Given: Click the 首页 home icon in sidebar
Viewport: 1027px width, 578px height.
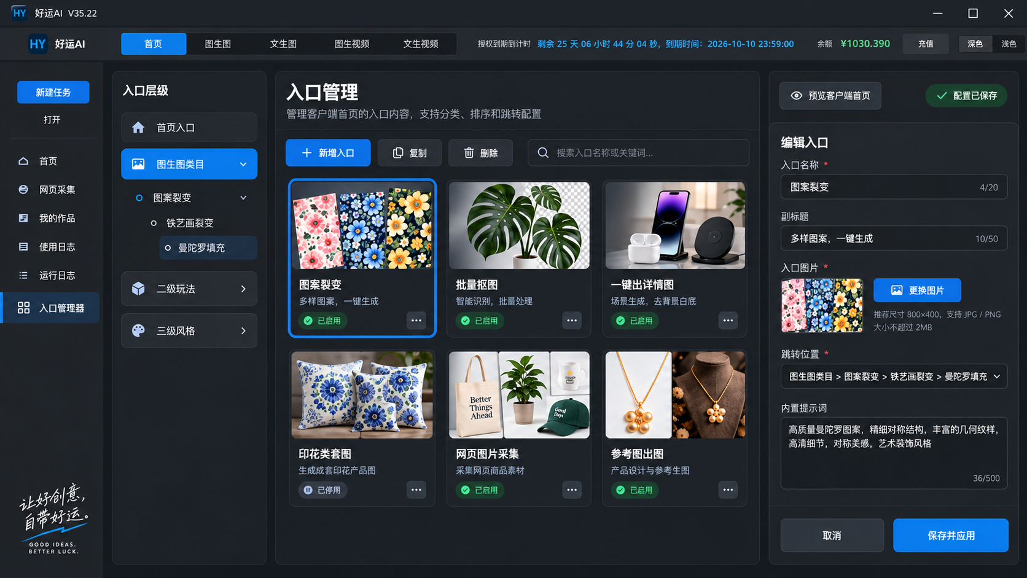Looking at the screenshot, I should coord(23,161).
